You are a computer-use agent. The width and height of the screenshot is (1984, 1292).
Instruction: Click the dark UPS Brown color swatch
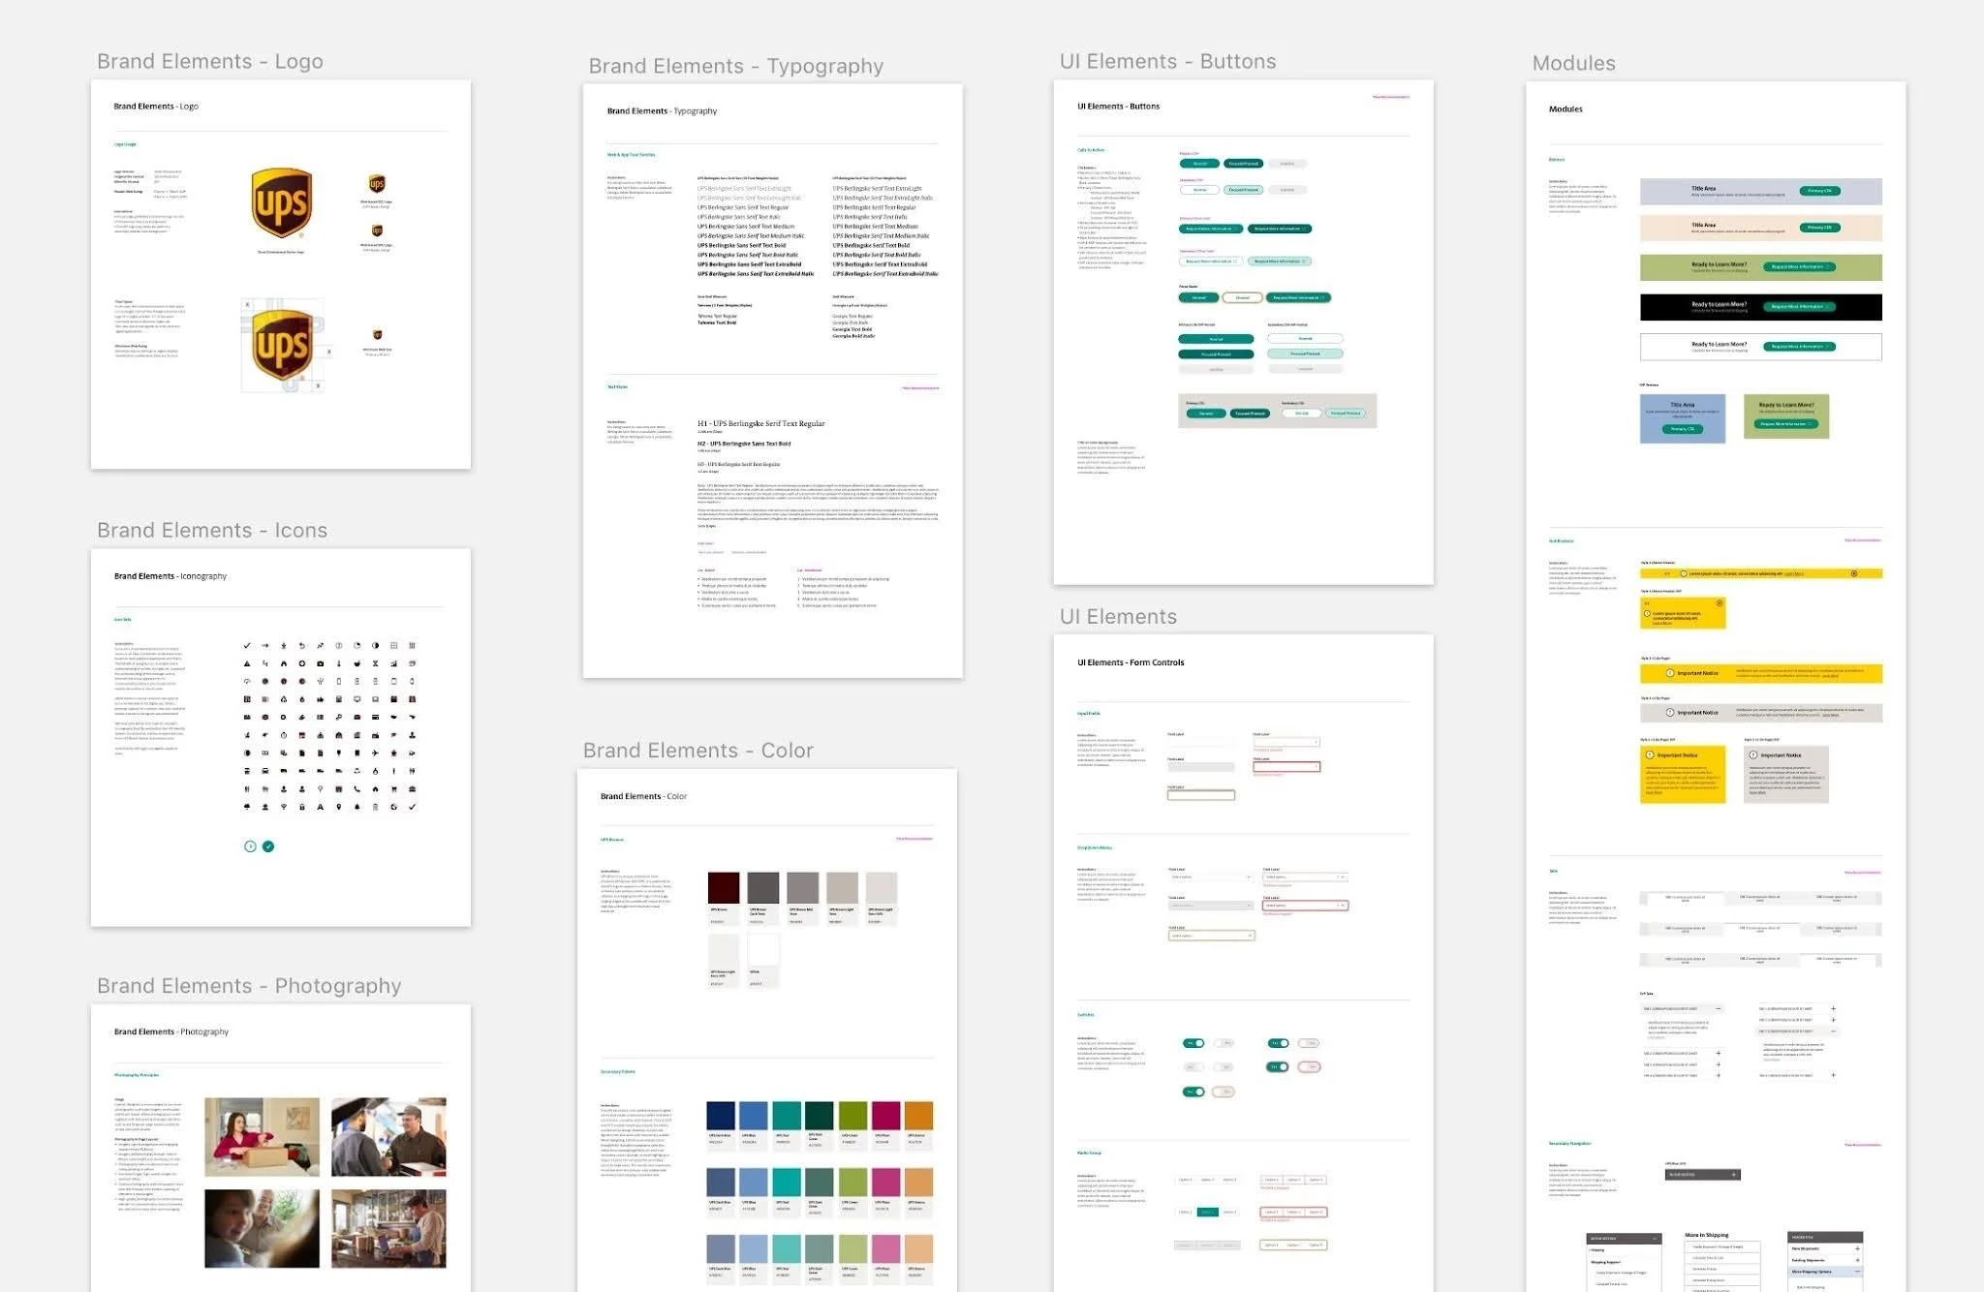click(723, 887)
